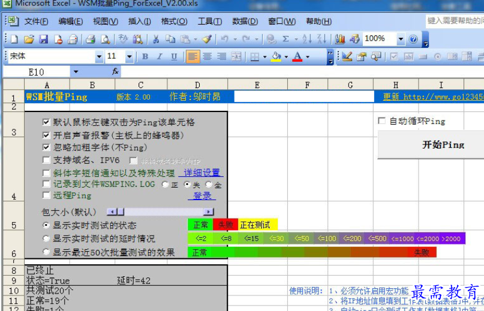Click the Copy icon
This screenshot has height=311, width=484.
pyautogui.click(x=170, y=39)
